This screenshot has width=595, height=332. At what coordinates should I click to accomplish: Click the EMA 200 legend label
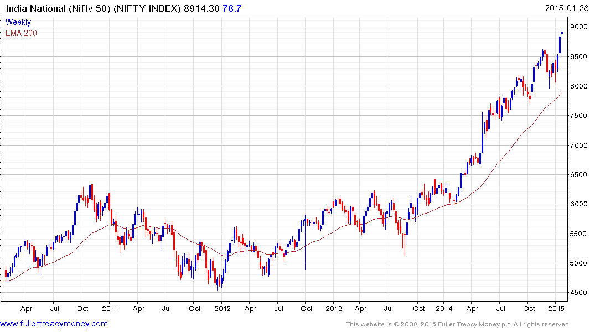click(x=21, y=33)
